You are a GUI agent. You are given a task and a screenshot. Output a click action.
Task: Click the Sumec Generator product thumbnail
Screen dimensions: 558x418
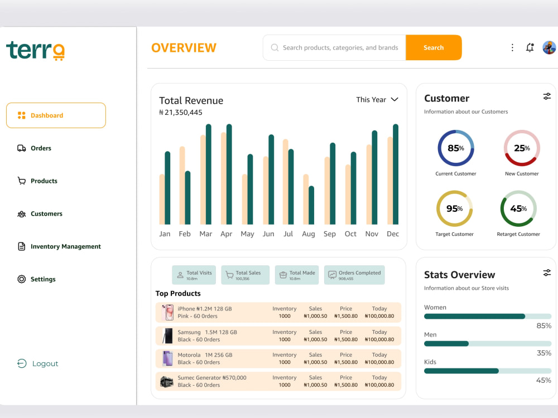166,382
